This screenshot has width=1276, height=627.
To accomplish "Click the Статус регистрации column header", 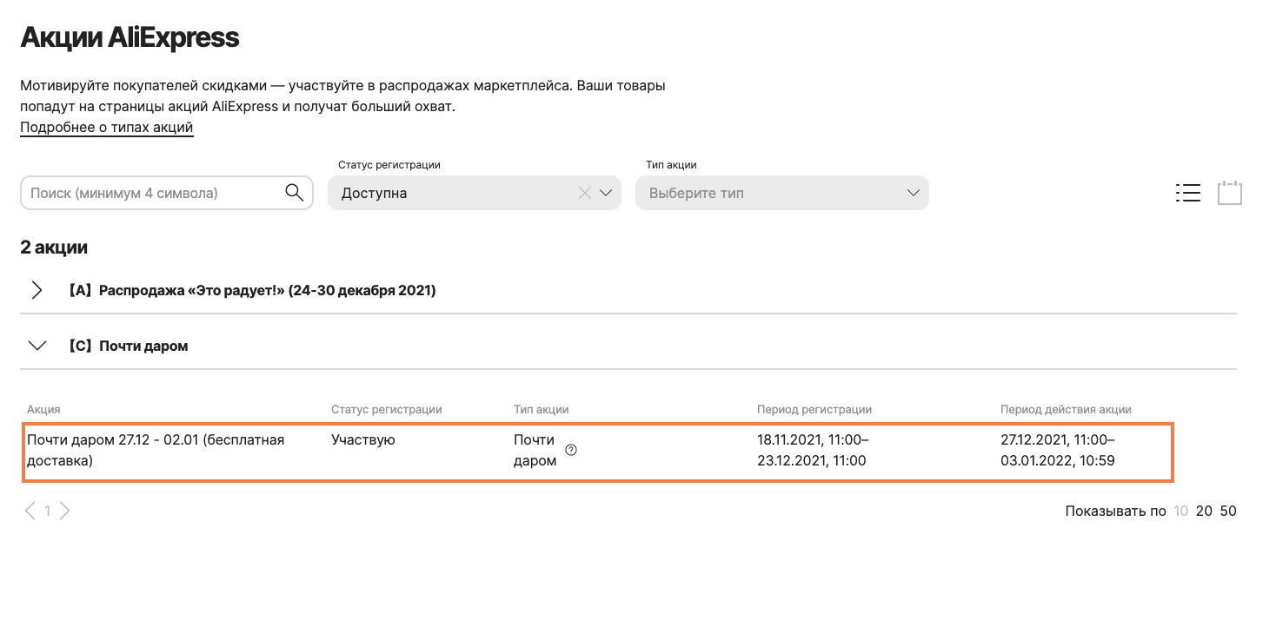I will click(387, 409).
